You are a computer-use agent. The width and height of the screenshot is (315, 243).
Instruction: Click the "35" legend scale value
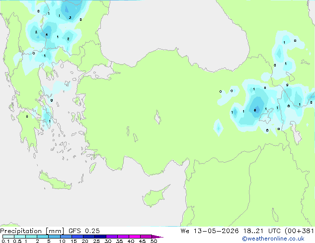click(x=119, y=241)
